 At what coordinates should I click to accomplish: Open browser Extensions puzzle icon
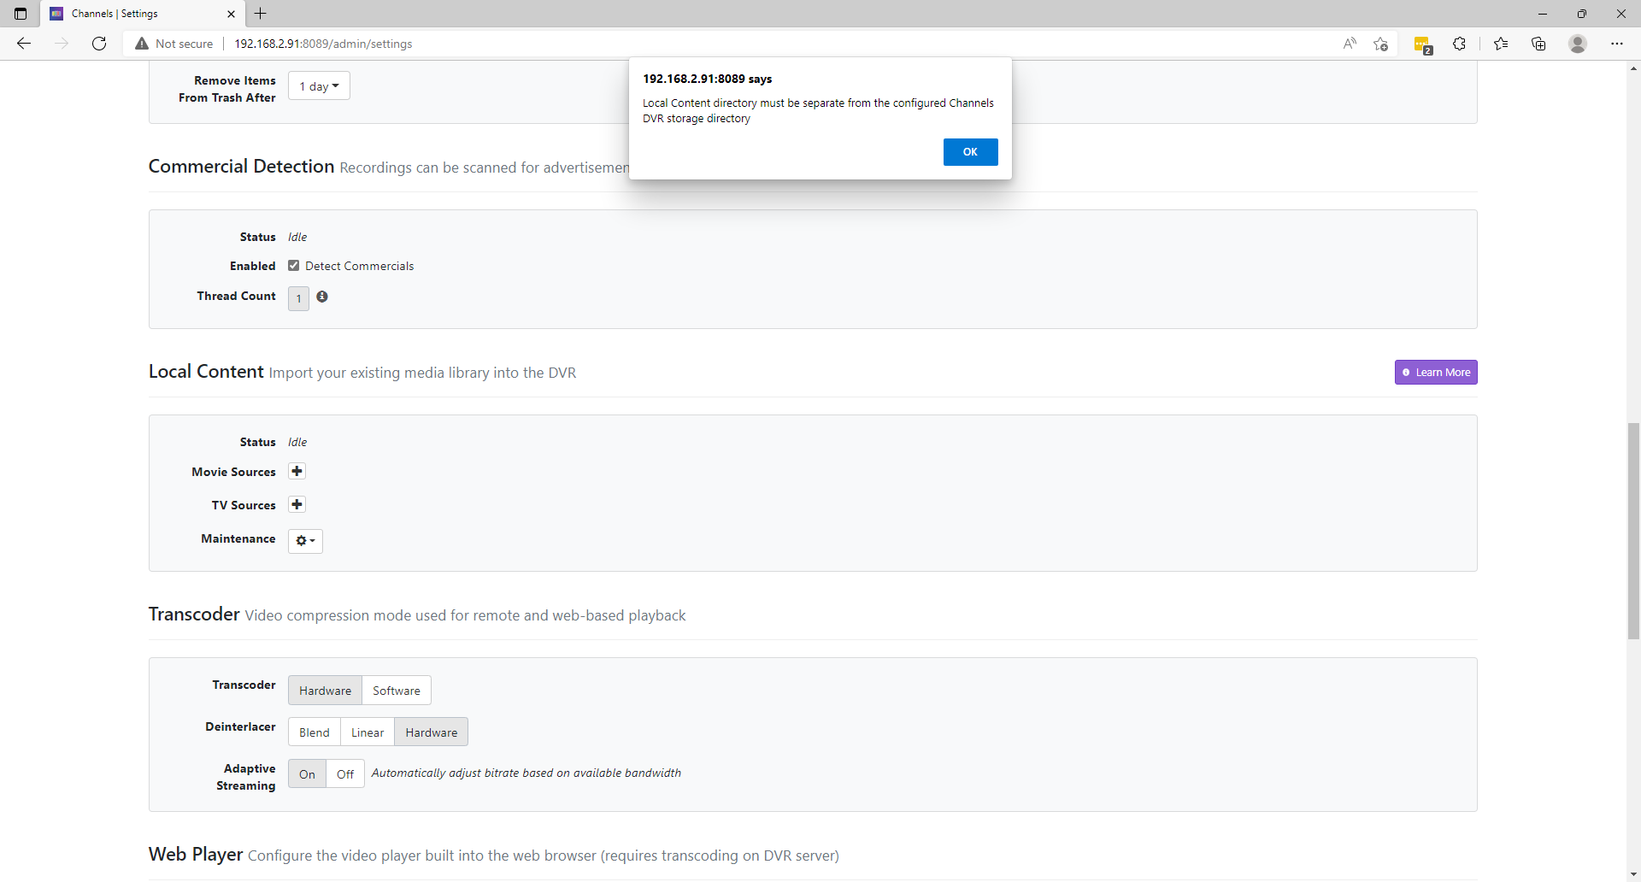click(1460, 44)
